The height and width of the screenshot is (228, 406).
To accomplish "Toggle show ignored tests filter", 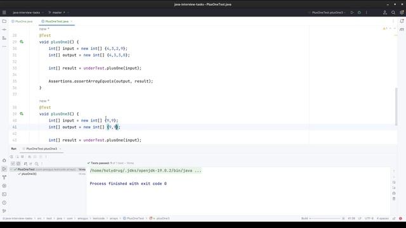I will pos(18,163).
